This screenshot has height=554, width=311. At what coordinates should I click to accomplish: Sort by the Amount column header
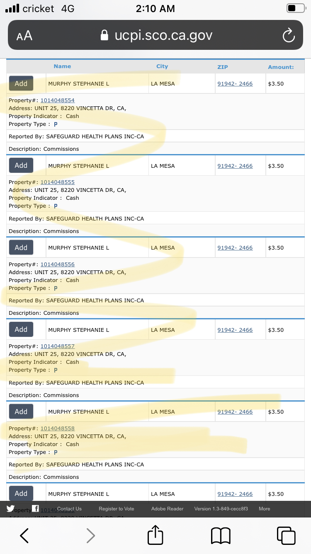click(x=281, y=67)
